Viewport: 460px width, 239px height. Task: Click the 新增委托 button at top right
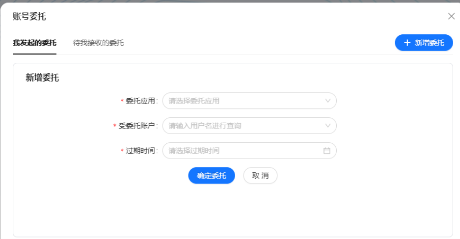pyautogui.click(x=424, y=43)
